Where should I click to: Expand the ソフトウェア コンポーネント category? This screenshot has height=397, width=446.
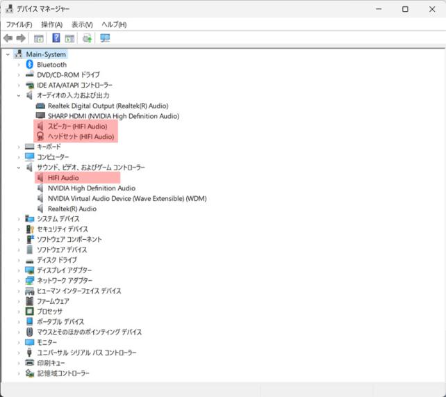tap(19, 240)
